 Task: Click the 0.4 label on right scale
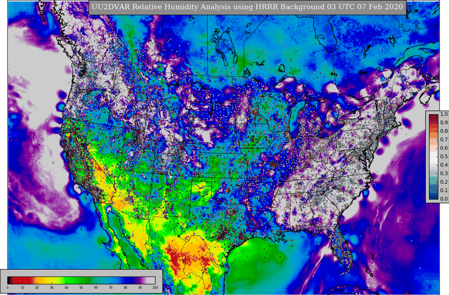click(444, 165)
